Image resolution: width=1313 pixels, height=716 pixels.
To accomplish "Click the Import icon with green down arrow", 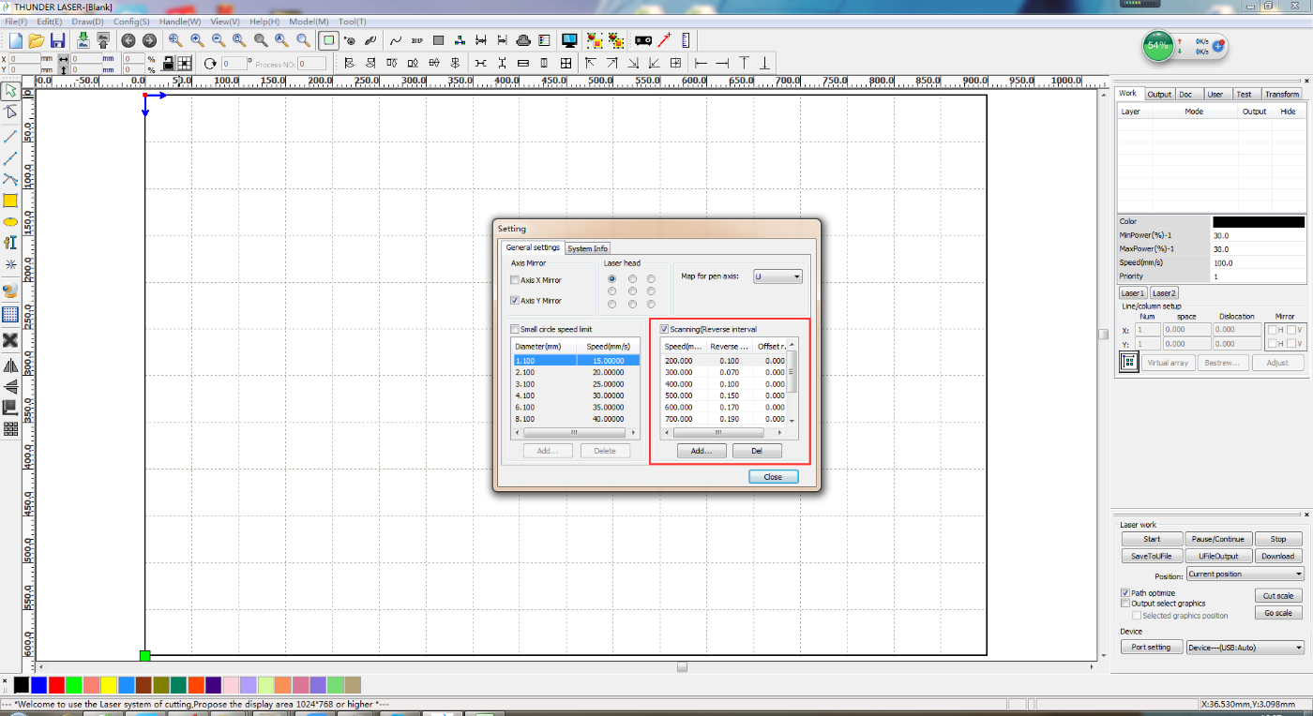I will (x=83, y=40).
